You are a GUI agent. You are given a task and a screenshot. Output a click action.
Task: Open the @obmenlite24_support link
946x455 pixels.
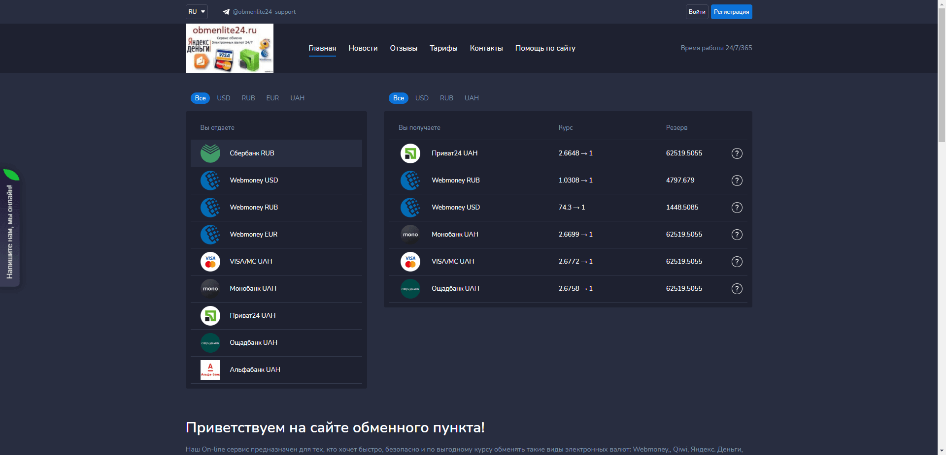coord(264,12)
